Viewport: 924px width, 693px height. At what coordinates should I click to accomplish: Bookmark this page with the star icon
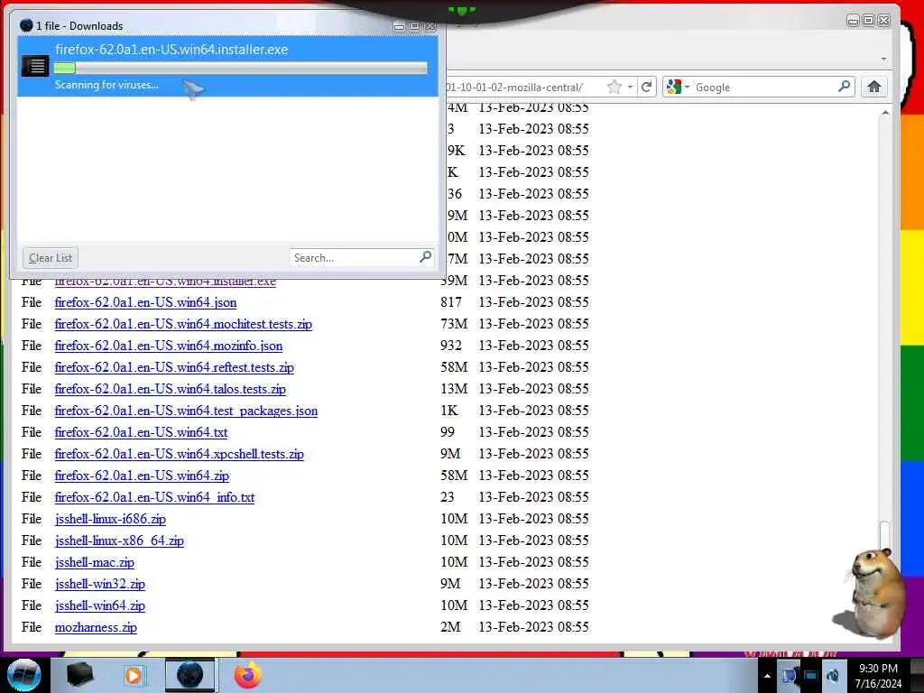614,88
